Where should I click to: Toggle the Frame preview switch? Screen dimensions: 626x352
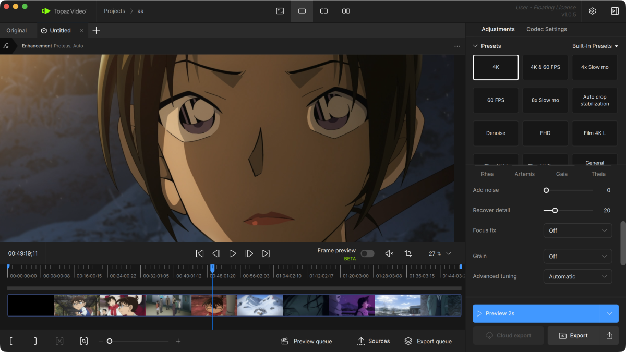[x=367, y=253]
